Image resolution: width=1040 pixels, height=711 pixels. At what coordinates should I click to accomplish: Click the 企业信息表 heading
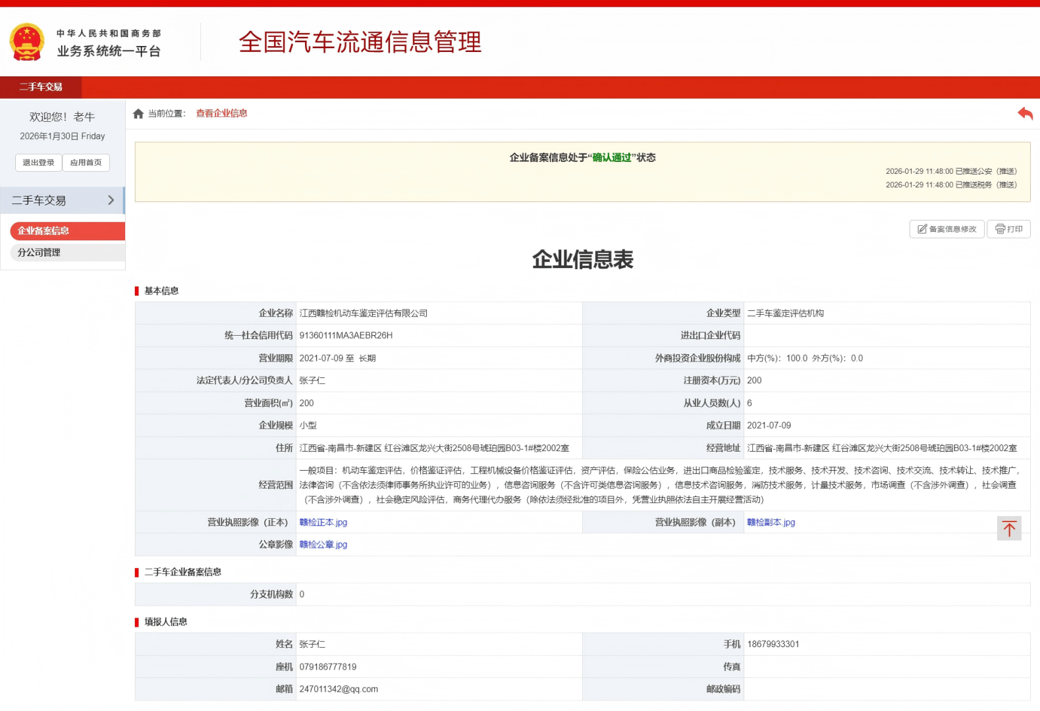coord(583,259)
